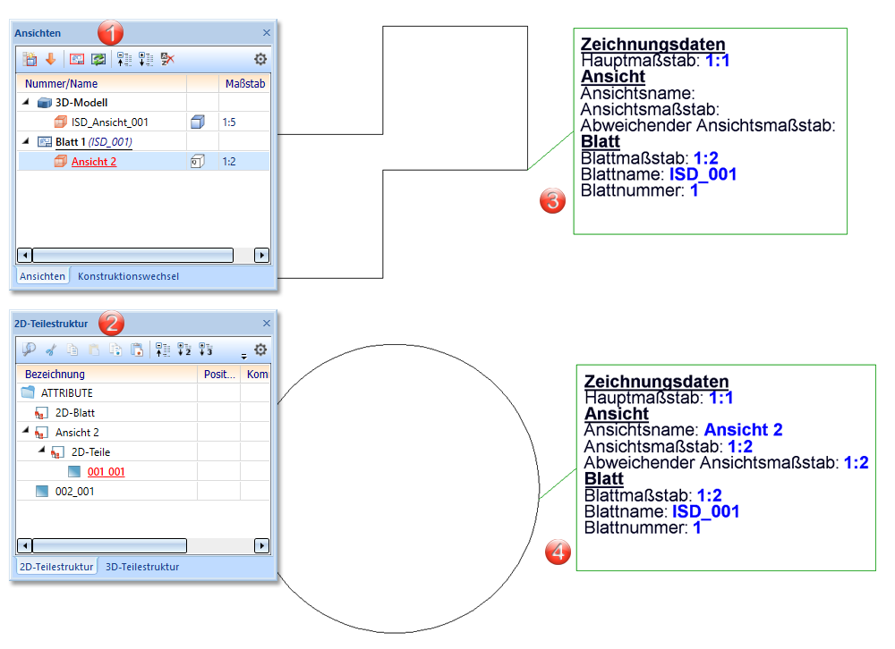The height and width of the screenshot is (649, 895).
Task: Click plain paste clipboard icon in 2D-Teilestruktur
Action: 94,350
